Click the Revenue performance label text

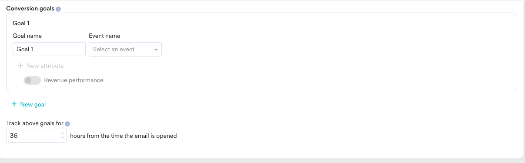(x=74, y=80)
